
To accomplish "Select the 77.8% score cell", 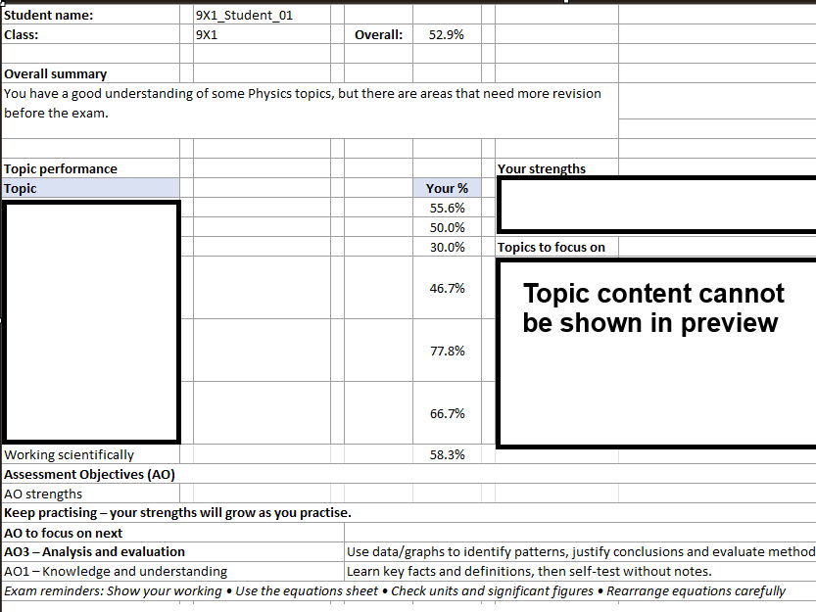I will (x=446, y=350).
